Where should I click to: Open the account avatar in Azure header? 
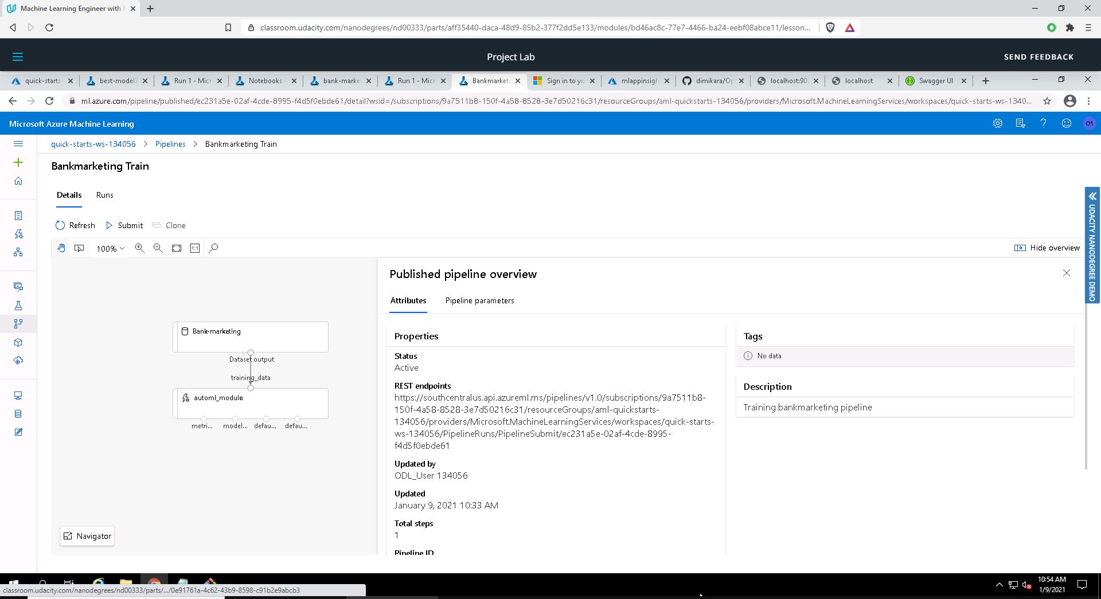click(x=1089, y=123)
